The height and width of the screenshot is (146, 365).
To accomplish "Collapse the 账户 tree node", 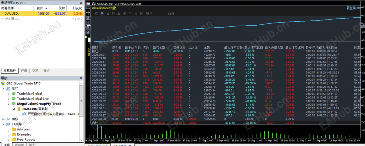I will click(x=4, y=88).
